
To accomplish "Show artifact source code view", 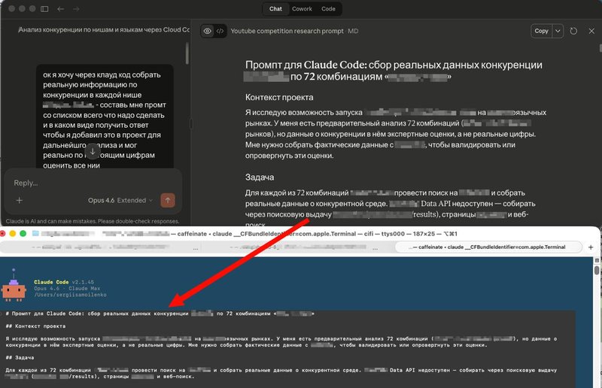I will pos(220,31).
